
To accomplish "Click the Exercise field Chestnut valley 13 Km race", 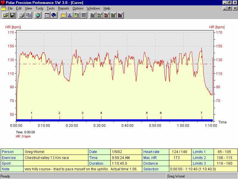I will click(56, 158).
